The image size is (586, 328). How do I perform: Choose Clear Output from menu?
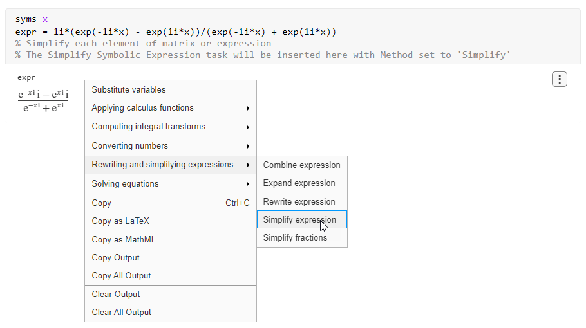pos(116,295)
